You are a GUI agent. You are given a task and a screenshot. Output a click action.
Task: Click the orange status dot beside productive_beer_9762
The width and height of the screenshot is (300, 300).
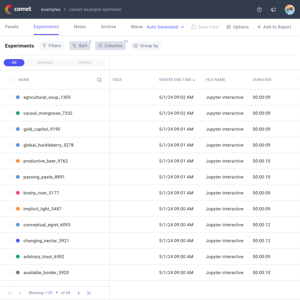pyautogui.click(x=18, y=161)
